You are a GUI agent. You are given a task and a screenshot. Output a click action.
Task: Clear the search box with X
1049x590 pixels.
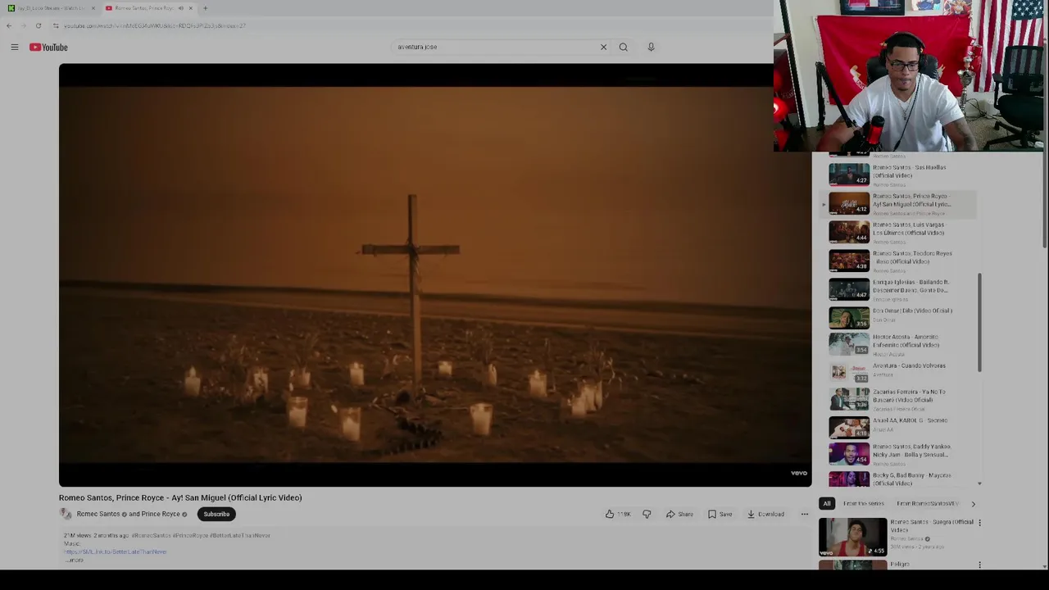pos(603,47)
